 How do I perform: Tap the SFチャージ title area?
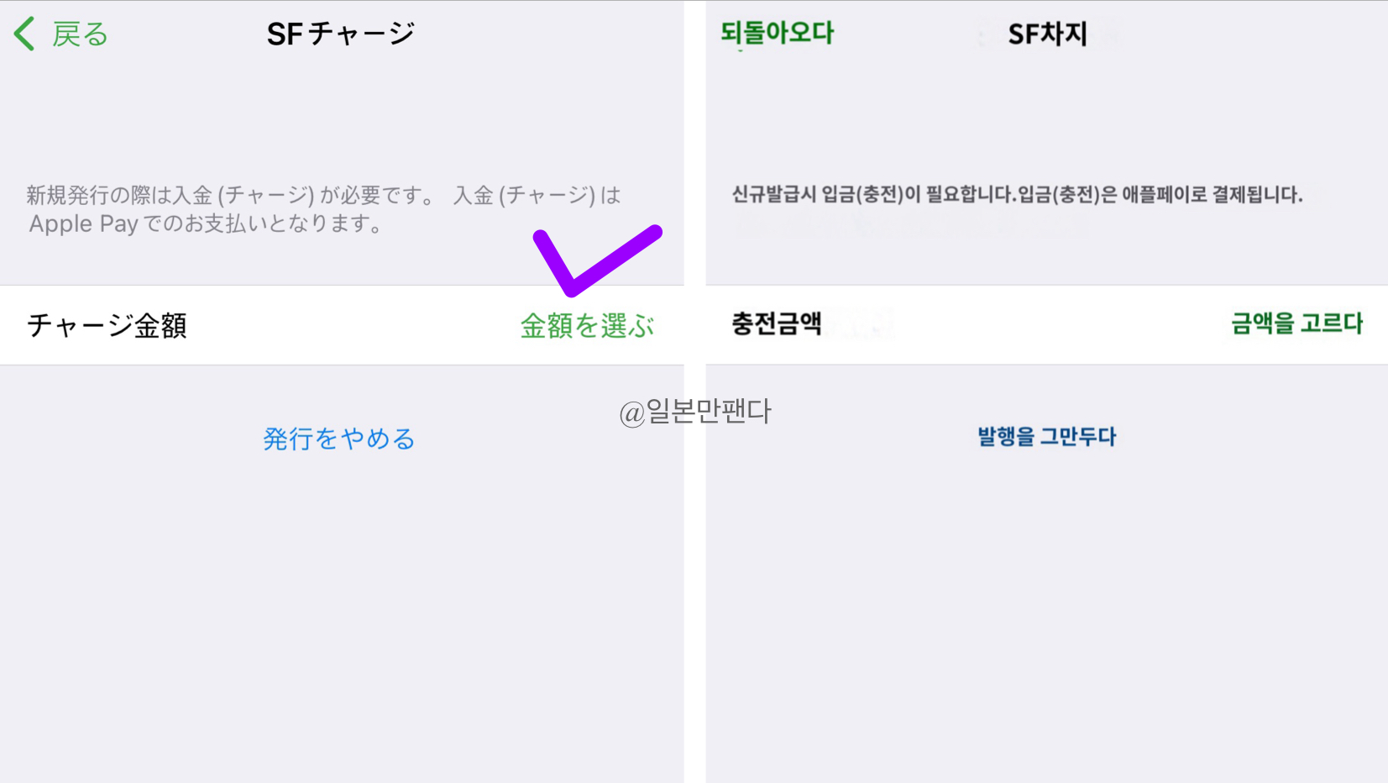point(339,32)
